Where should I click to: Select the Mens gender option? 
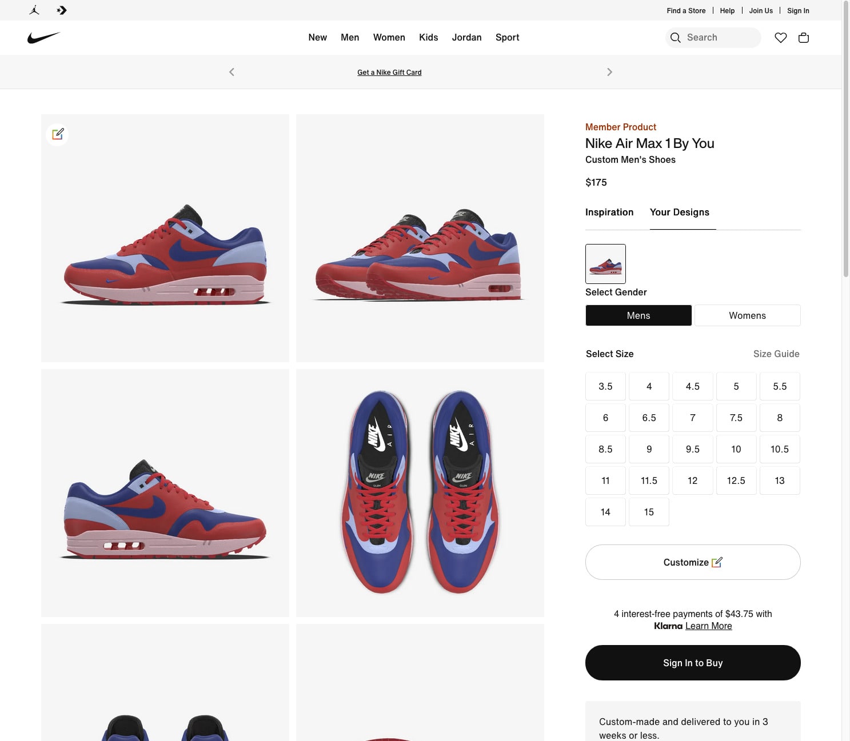click(639, 315)
